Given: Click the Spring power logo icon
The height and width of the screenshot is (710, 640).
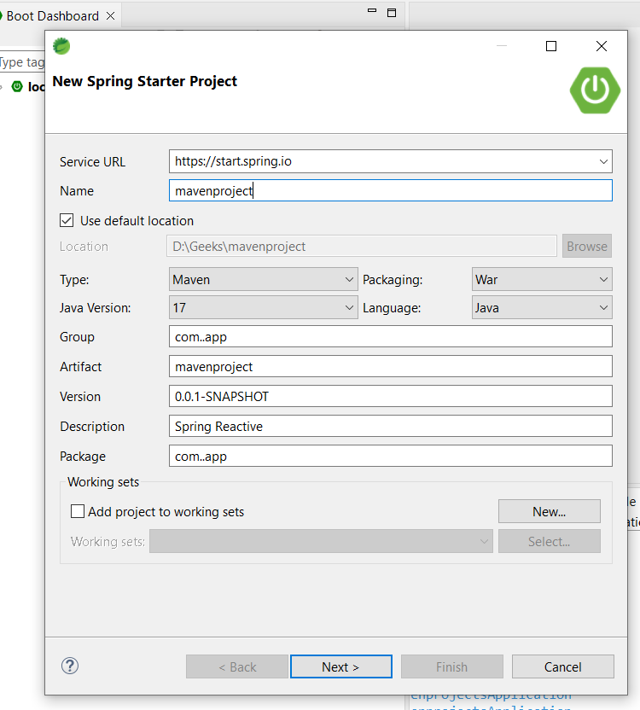Looking at the screenshot, I should click(x=595, y=89).
